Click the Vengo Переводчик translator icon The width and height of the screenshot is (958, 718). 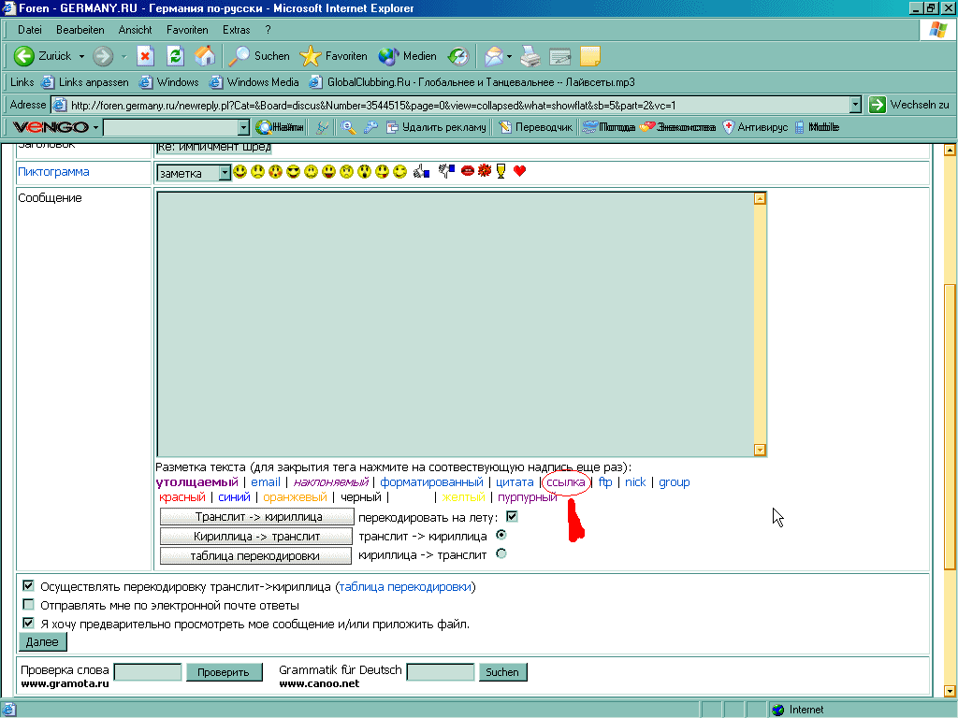(x=504, y=127)
